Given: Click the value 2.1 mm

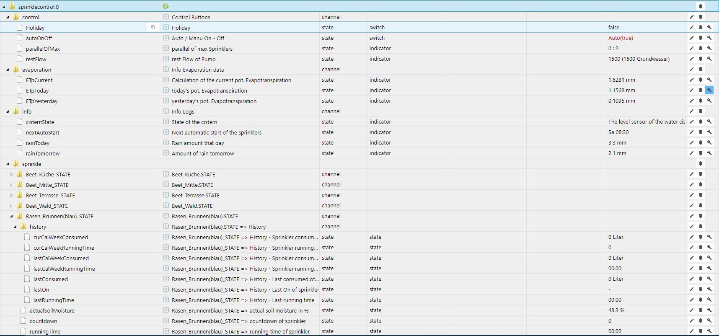Looking at the screenshot, I should [x=617, y=153].
